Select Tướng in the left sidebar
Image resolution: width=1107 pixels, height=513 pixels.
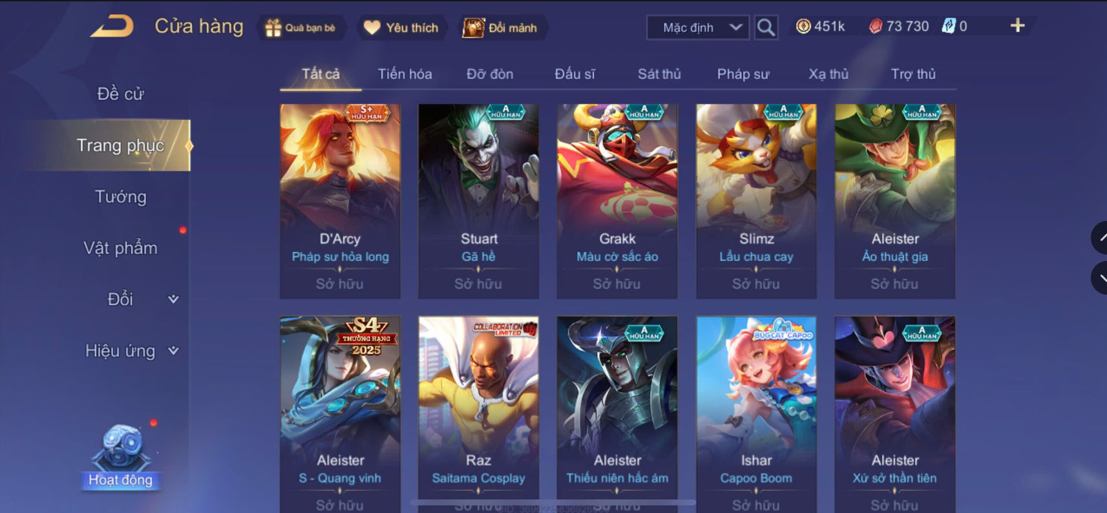(120, 196)
